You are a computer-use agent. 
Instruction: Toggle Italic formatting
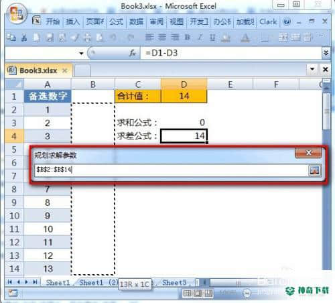click(x=200, y=38)
